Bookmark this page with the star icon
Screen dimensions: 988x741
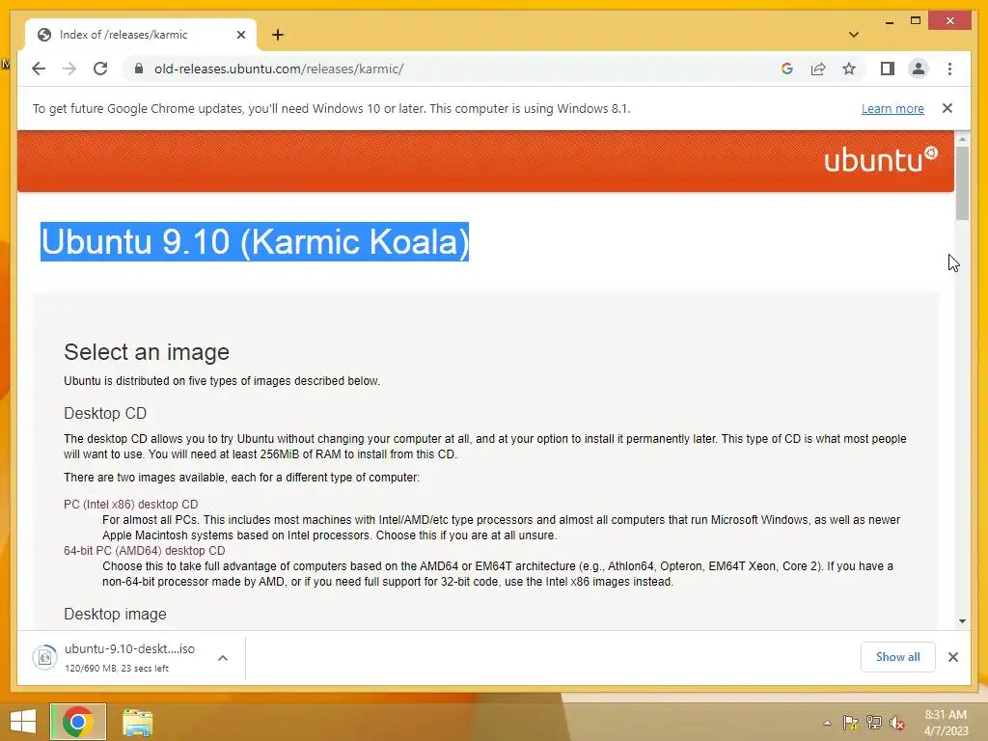pyautogui.click(x=849, y=69)
